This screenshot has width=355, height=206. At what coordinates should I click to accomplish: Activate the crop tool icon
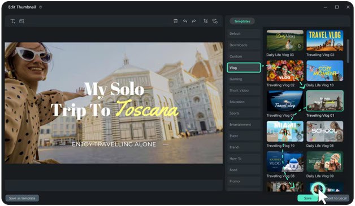[x=206, y=21]
